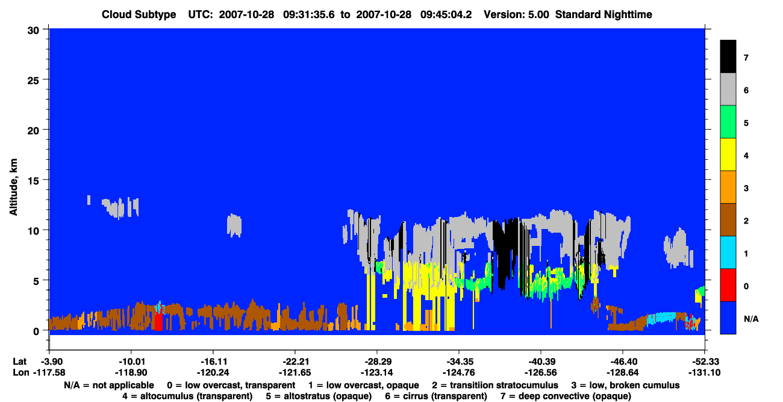Click latitude value -22.21
This screenshot has height=402, width=783.
tap(295, 361)
